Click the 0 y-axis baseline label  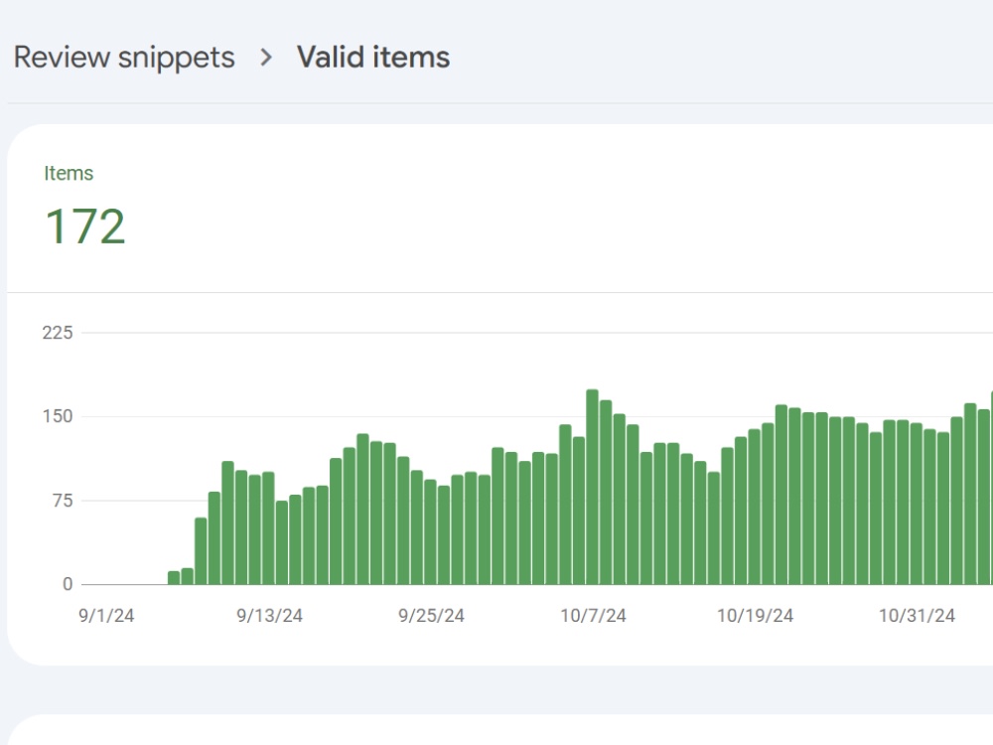coord(68,584)
